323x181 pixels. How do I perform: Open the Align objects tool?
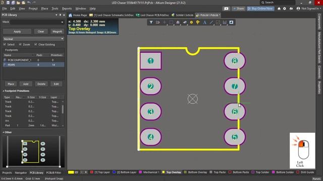click(178, 22)
